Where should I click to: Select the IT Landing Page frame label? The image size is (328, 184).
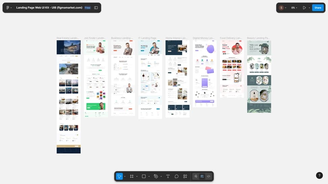tap(147, 38)
